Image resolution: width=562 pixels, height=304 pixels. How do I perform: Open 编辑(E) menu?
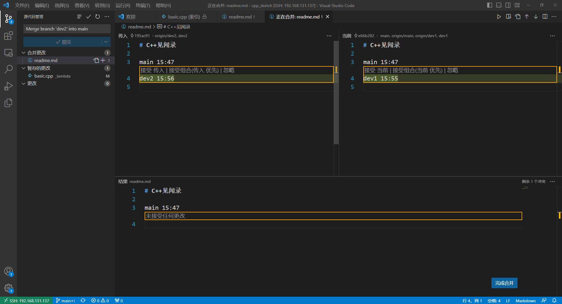pos(42,5)
